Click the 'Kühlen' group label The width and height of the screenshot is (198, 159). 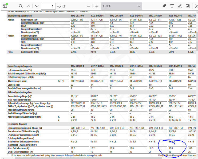(11, 20)
